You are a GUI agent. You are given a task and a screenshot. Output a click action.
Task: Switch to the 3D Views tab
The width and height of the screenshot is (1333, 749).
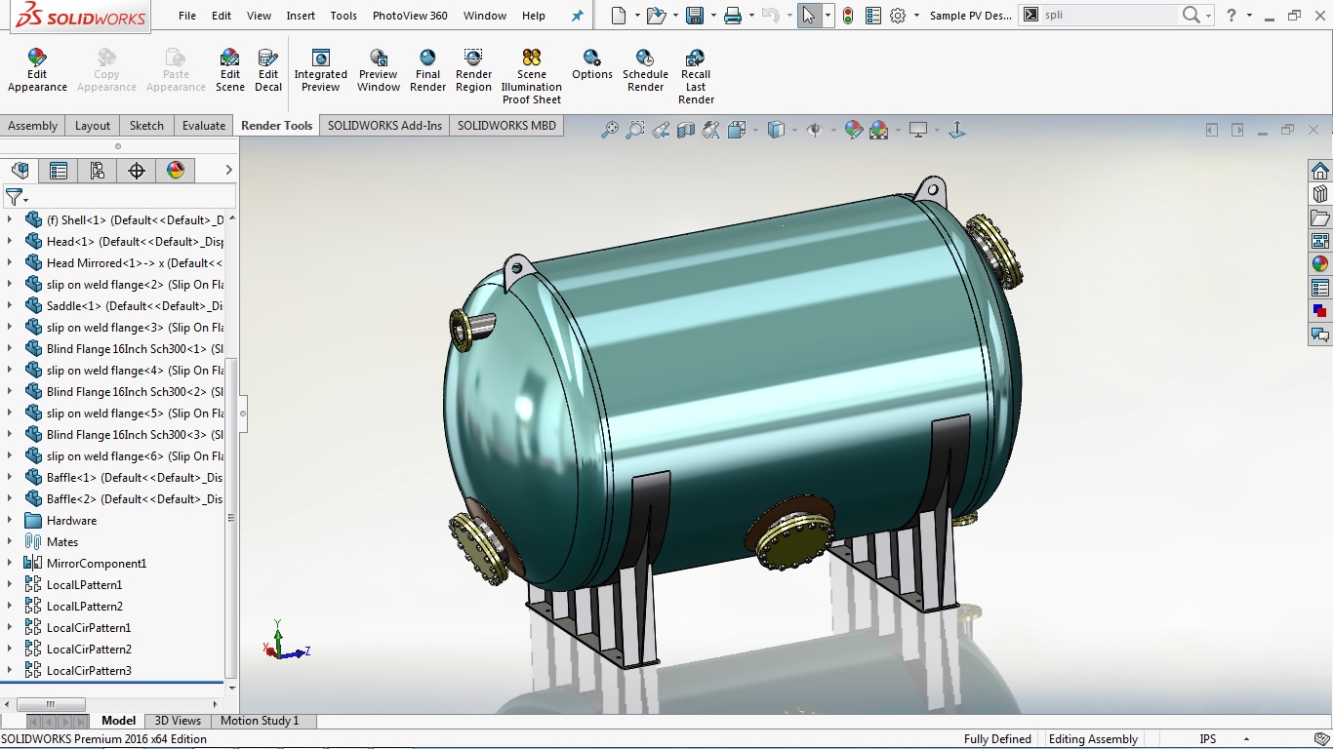[x=178, y=721]
